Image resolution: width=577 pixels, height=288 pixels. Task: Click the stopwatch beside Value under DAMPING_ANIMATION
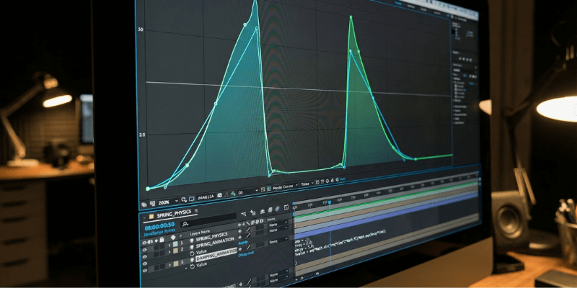[x=193, y=266]
